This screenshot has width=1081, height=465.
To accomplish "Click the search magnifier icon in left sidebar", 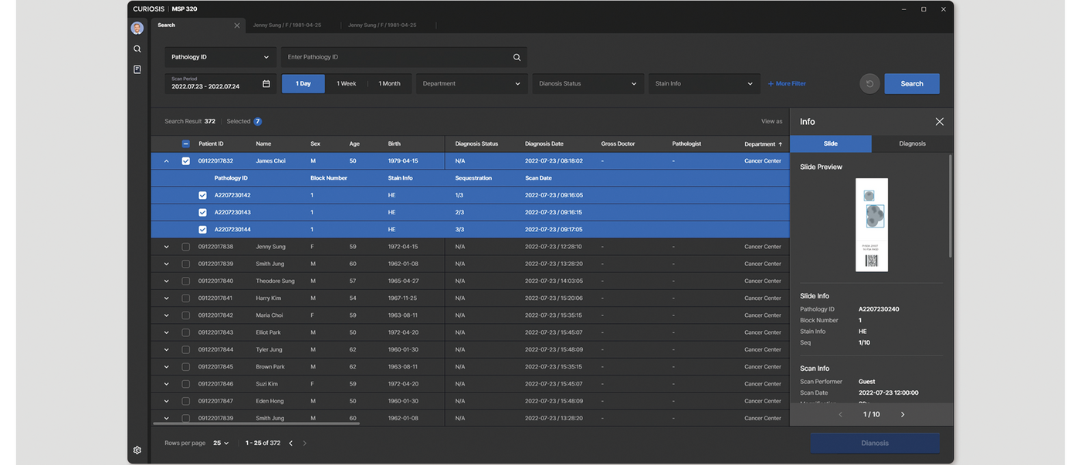I will coord(137,49).
